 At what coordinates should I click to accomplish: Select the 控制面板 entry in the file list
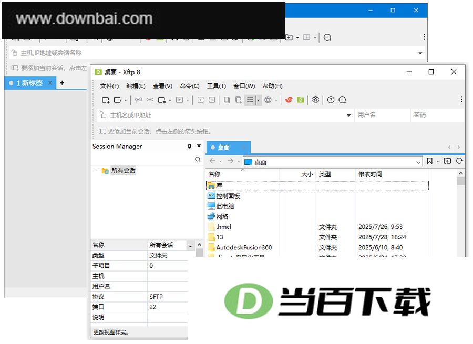[228, 196]
